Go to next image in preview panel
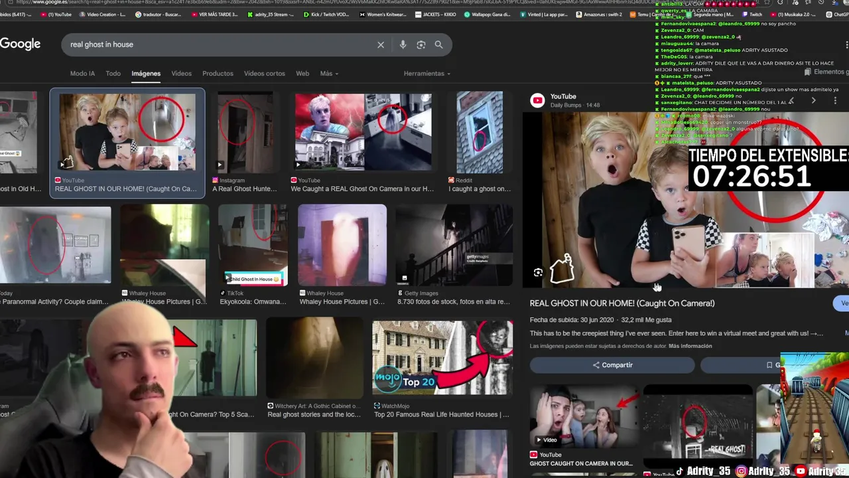 813,100
